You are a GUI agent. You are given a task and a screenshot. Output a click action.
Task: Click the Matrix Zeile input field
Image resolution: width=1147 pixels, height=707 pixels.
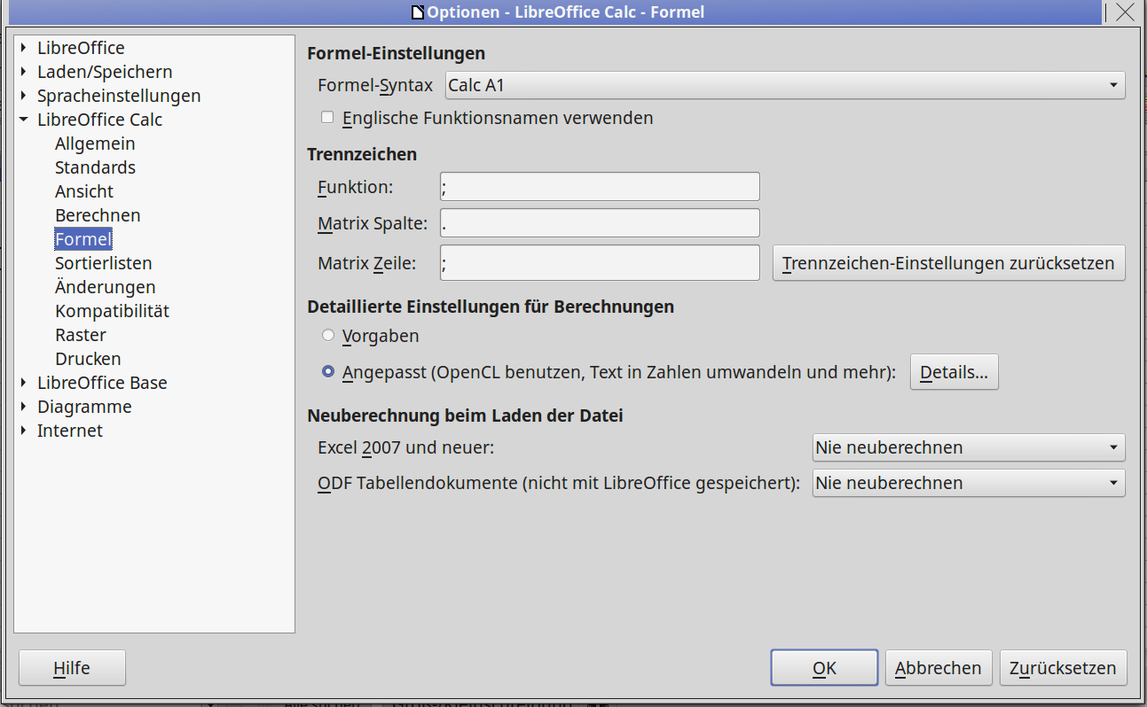click(x=600, y=263)
